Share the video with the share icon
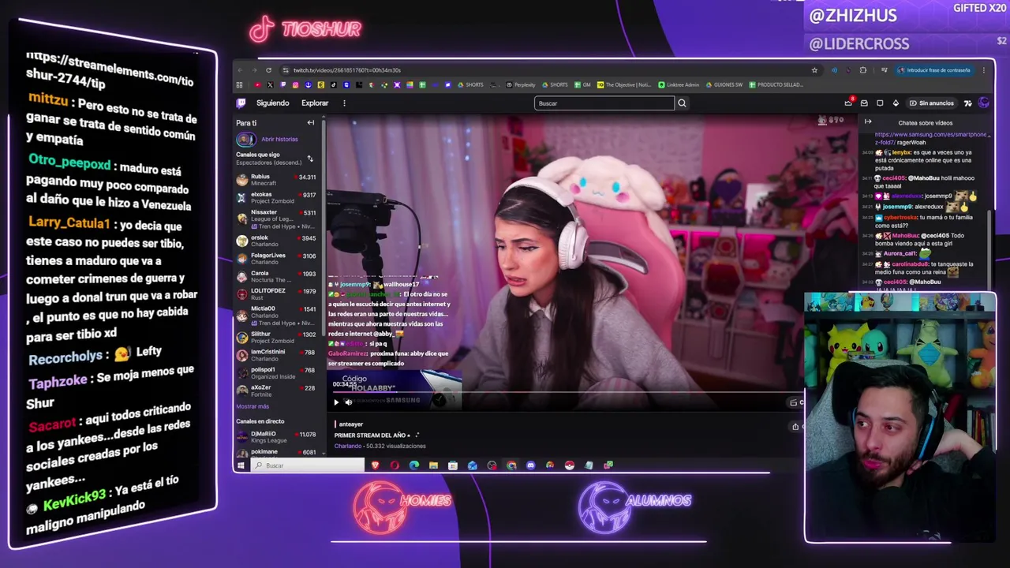Image resolution: width=1010 pixels, height=568 pixels. tap(795, 427)
